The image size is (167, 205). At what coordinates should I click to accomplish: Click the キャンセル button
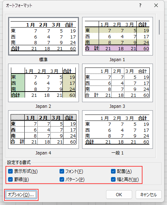click(148, 195)
